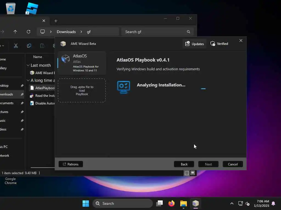This screenshot has width=281, height=210.
Task: Switch to large icons view in status bar
Action: (x=193, y=173)
